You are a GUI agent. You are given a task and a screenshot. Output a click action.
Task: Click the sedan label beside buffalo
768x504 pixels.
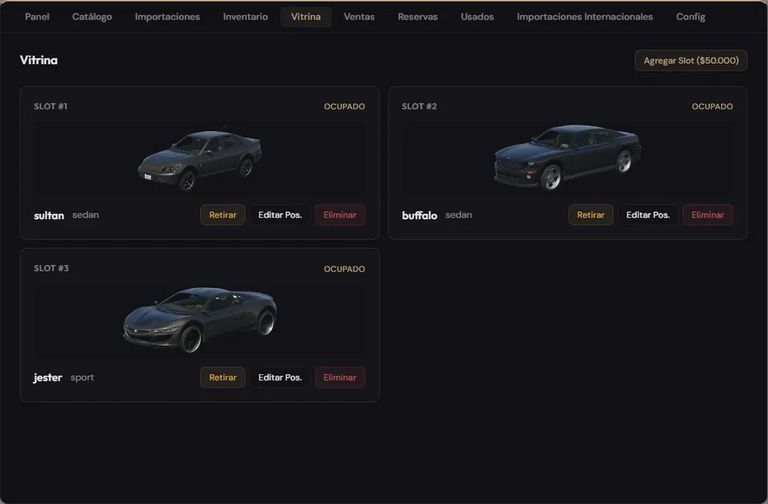click(458, 215)
